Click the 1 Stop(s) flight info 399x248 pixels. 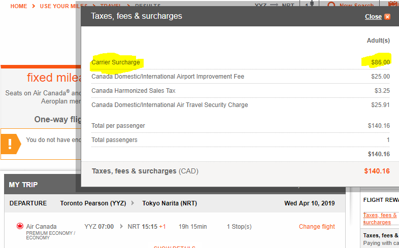[x=239, y=226]
